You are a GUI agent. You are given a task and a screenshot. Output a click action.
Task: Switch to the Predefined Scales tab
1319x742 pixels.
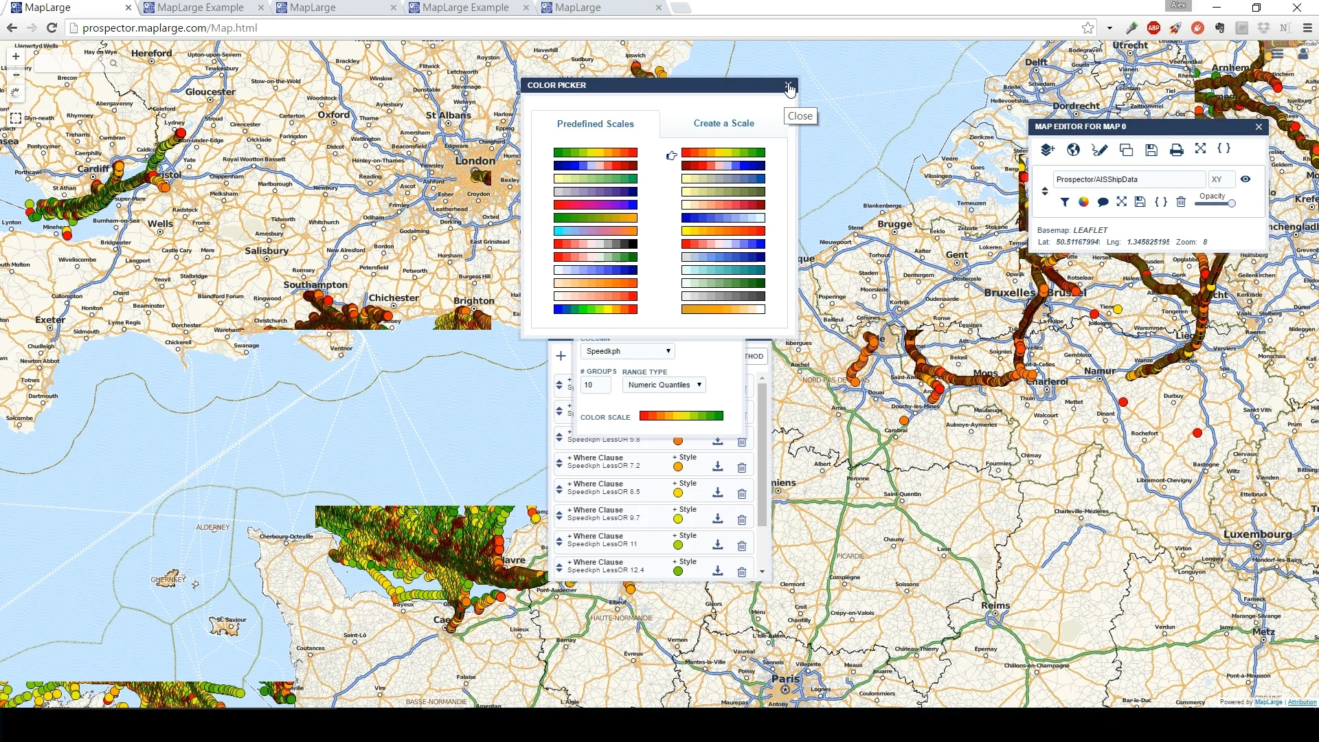tap(596, 124)
